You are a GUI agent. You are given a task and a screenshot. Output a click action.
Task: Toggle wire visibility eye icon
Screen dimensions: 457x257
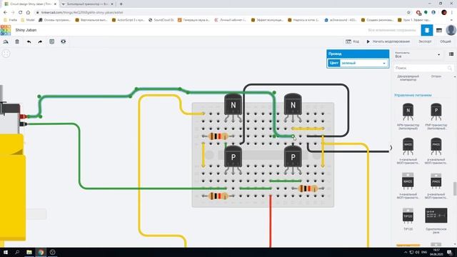click(x=64, y=41)
